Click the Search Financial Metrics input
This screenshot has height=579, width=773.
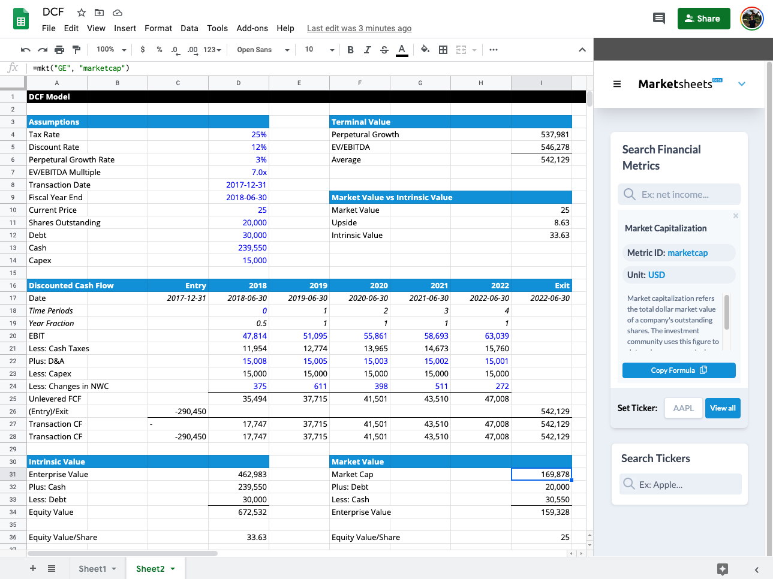(679, 194)
